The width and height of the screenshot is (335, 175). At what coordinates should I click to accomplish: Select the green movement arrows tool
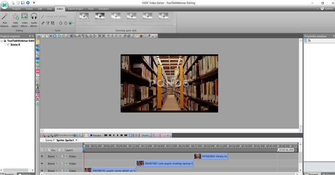pyautogui.click(x=38, y=104)
